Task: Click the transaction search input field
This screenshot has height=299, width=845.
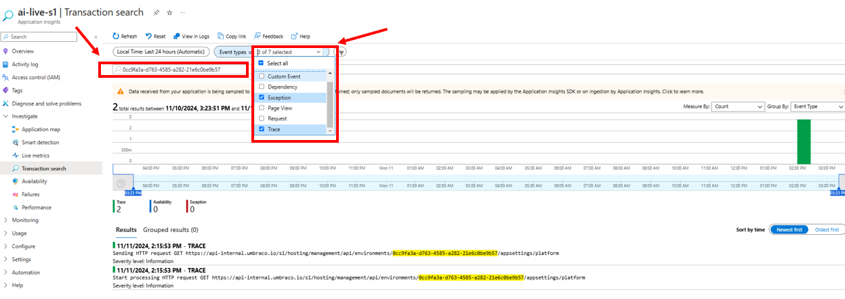Action: pyautogui.click(x=171, y=69)
